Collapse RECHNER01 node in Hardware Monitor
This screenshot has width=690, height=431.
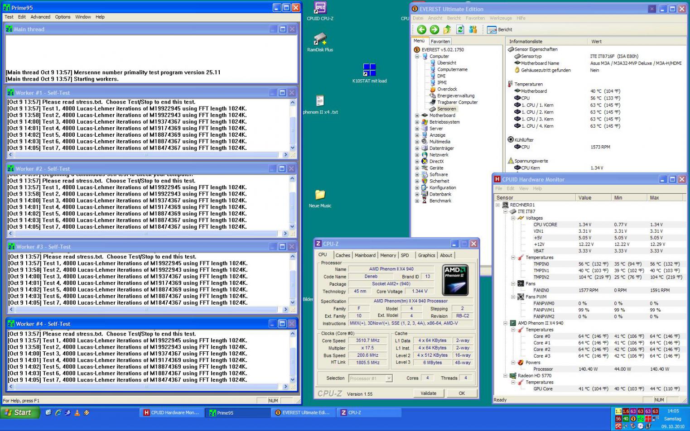pyautogui.click(x=498, y=205)
